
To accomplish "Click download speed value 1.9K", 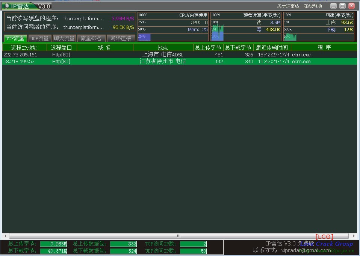I will pyautogui.click(x=349, y=30).
